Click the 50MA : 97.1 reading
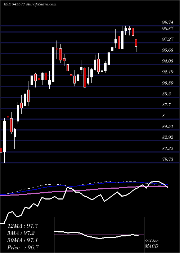This screenshot has width=180, height=253. point(23,240)
